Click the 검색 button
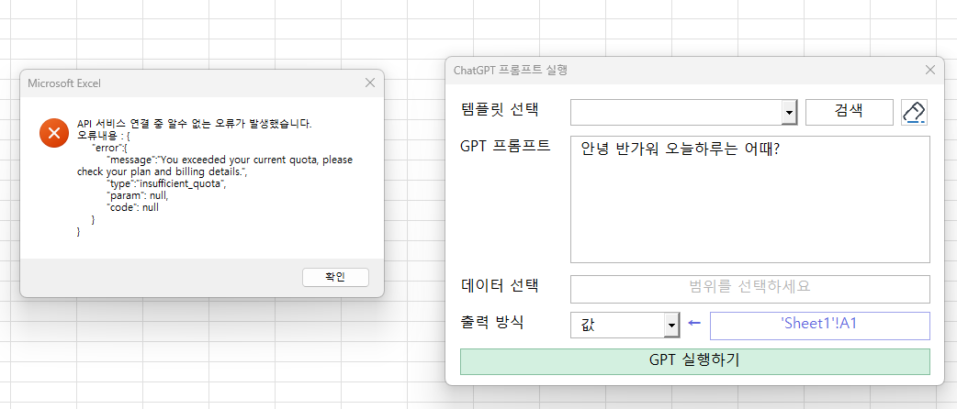The height and width of the screenshot is (409, 957). tap(849, 112)
